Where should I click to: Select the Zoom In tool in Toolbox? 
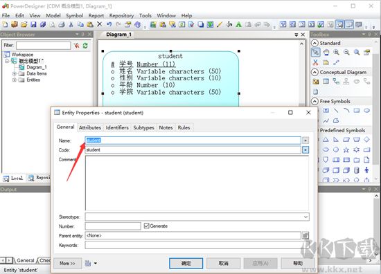(336, 52)
